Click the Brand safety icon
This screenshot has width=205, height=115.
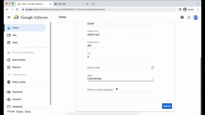coord(9,60)
